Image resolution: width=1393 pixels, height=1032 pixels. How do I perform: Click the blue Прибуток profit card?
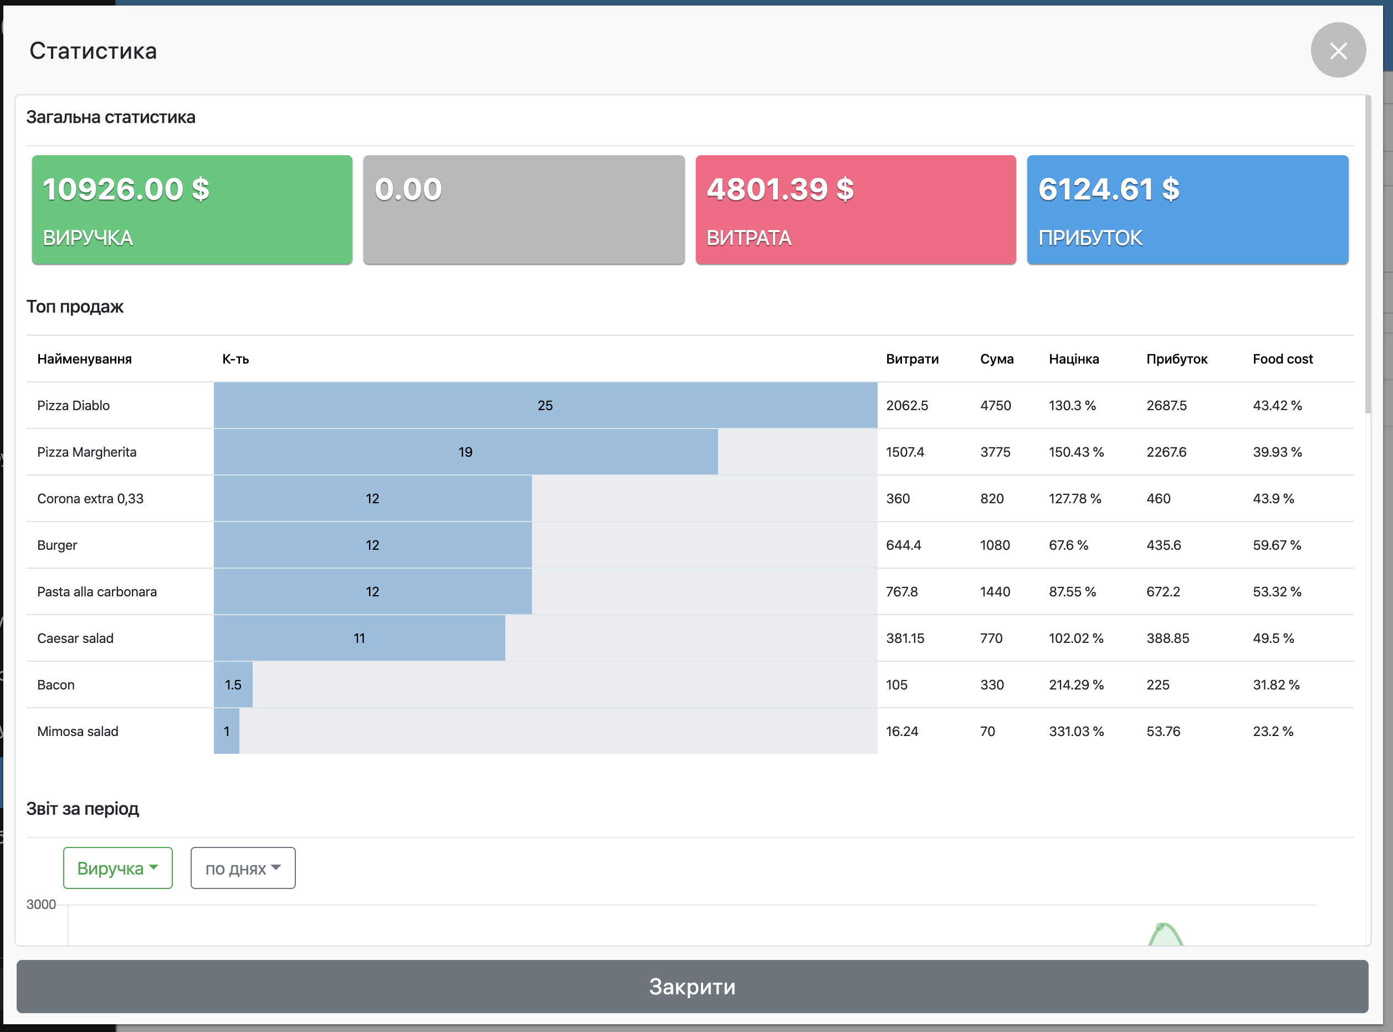[x=1187, y=210]
